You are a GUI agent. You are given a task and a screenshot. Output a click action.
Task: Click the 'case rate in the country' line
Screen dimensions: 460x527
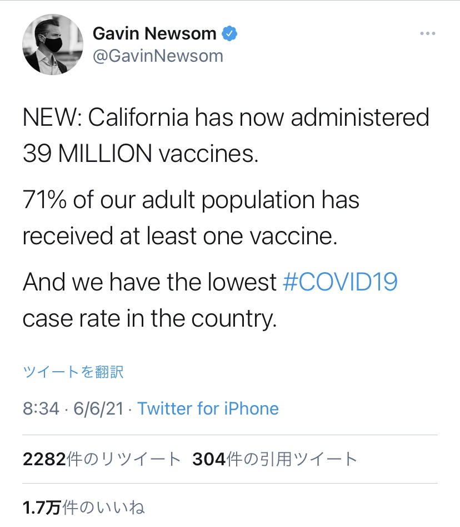click(149, 318)
